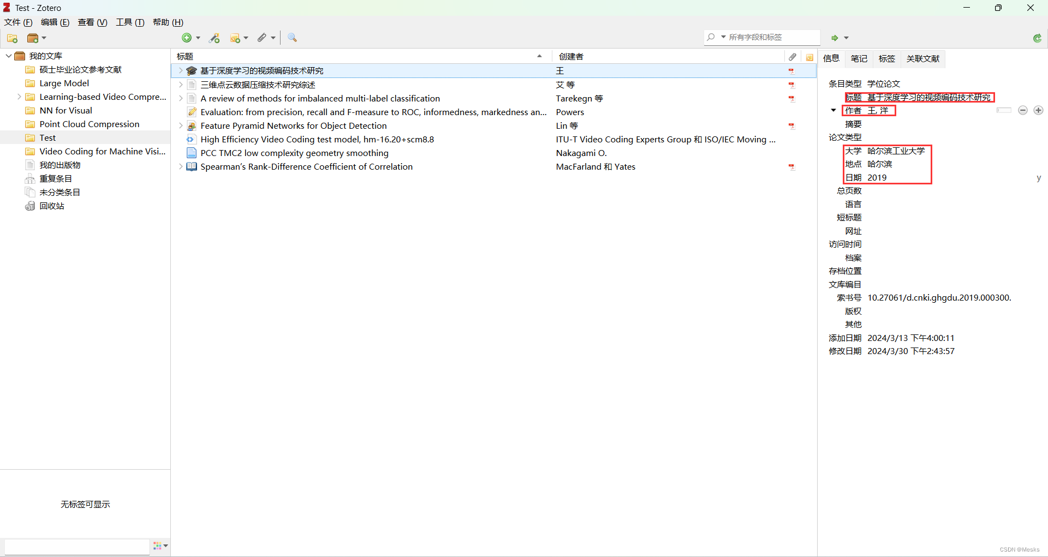Click the Add Item by Identifier wand
Viewport: 1048px width, 557px height.
215,38
